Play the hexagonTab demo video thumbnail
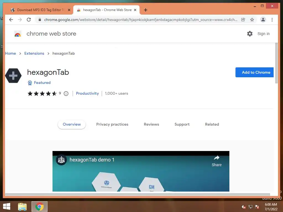This screenshot has height=212, width=283. pyautogui.click(x=141, y=171)
